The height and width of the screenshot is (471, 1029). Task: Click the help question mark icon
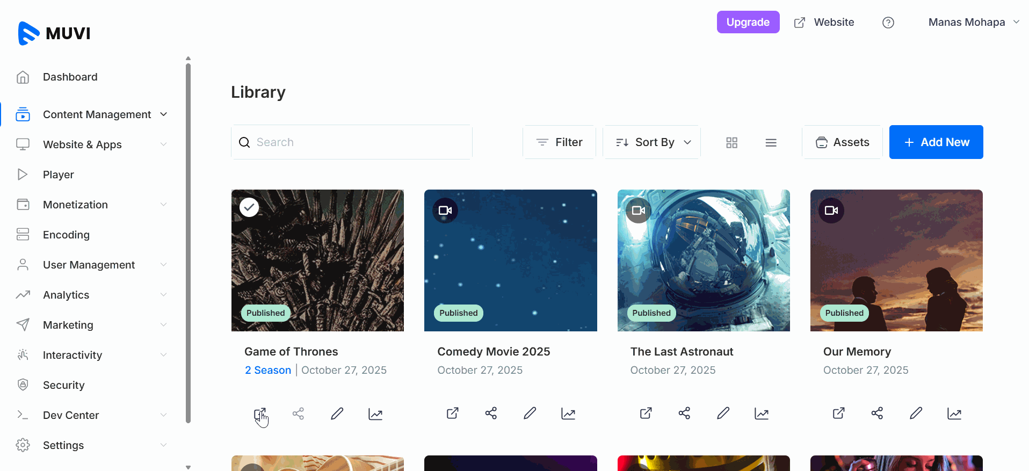(888, 23)
